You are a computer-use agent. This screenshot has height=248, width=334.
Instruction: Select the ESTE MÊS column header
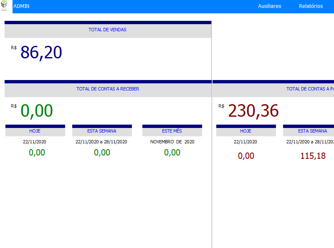[172, 131]
